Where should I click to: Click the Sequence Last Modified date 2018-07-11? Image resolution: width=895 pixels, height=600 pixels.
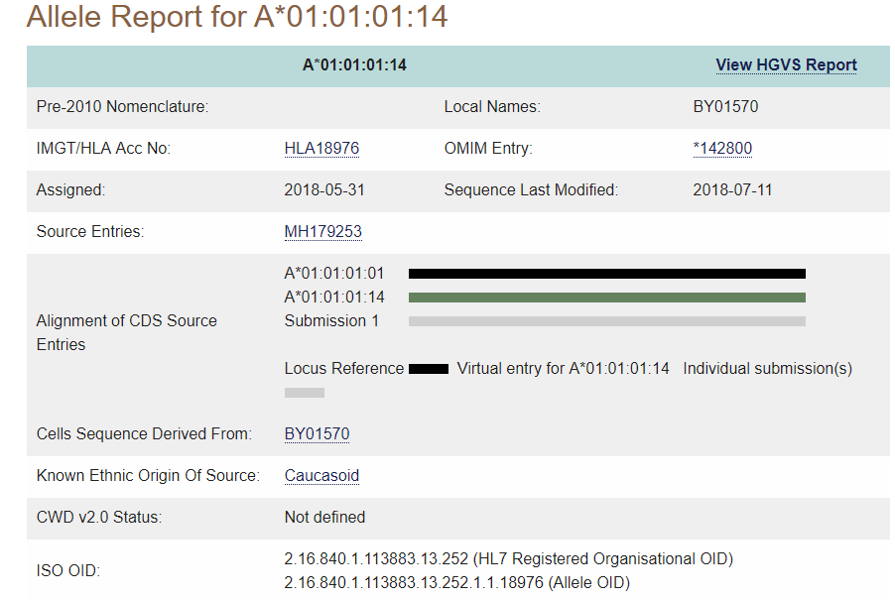tap(732, 190)
